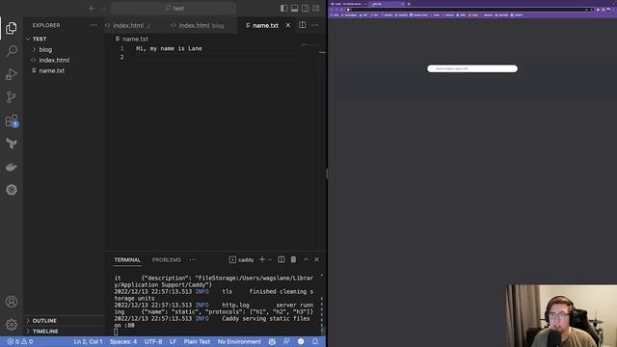Click the command center search box
Screen dimensions: 617x347
click(x=174, y=9)
